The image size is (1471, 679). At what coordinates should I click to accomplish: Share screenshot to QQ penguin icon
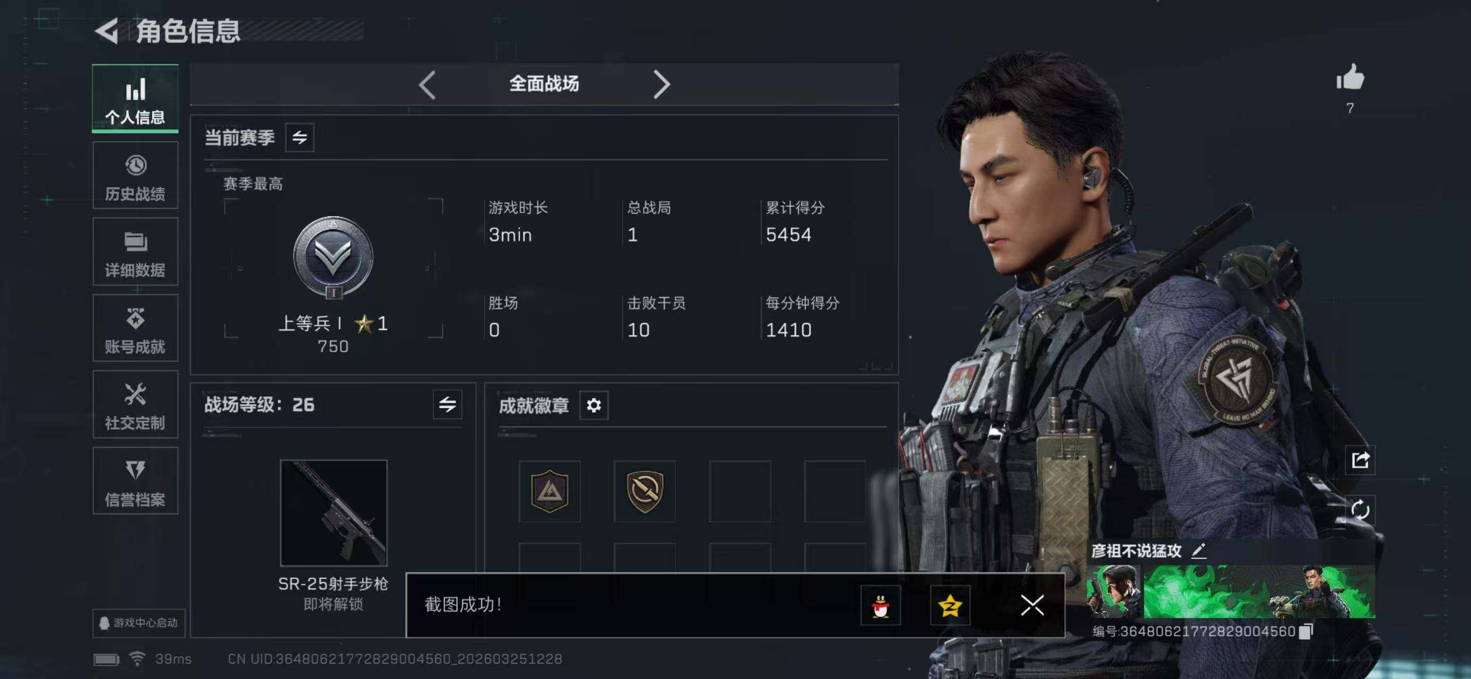(x=881, y=605)
